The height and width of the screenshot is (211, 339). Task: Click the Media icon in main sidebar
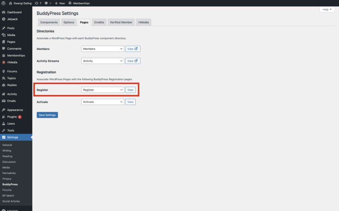tap(4, 35)
